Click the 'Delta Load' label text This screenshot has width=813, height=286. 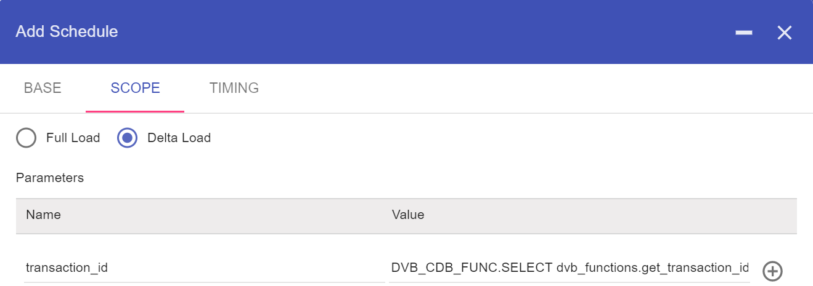179,138
